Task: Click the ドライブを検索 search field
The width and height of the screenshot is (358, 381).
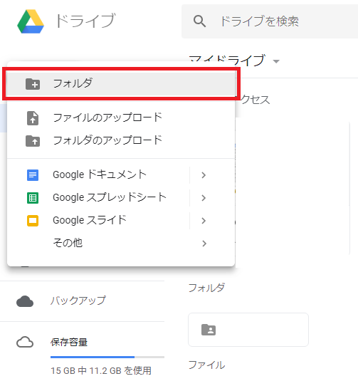Action: [270, 21]
